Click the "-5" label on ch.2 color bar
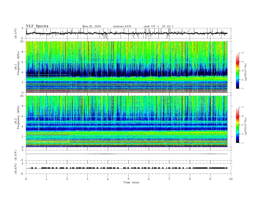The height and width of the screenshot is (201, 260). 242,125
